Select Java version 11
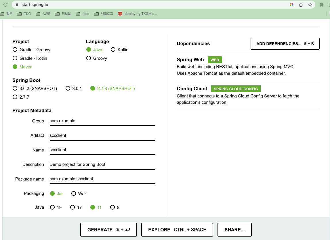330x240 pixels. coord(96,208)
